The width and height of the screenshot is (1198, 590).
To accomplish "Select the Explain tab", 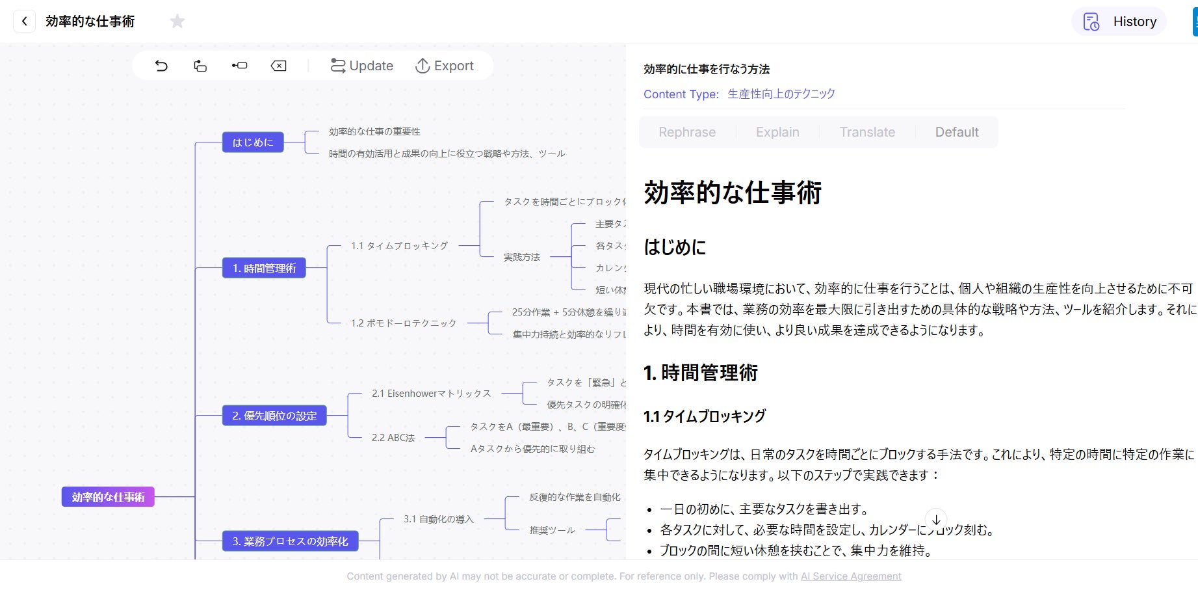I will [x=777, y=132].
